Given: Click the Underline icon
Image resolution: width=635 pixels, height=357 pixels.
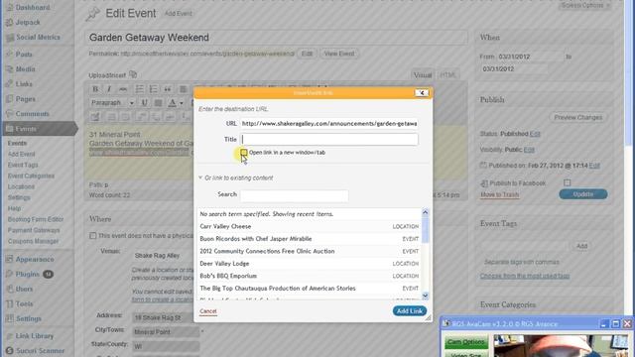Looking at the screenshot, I should pyautogui.click(x=144, y=103).
